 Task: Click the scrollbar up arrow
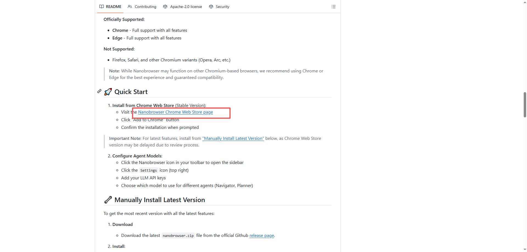pyautogui.click(x=525, y=2)
